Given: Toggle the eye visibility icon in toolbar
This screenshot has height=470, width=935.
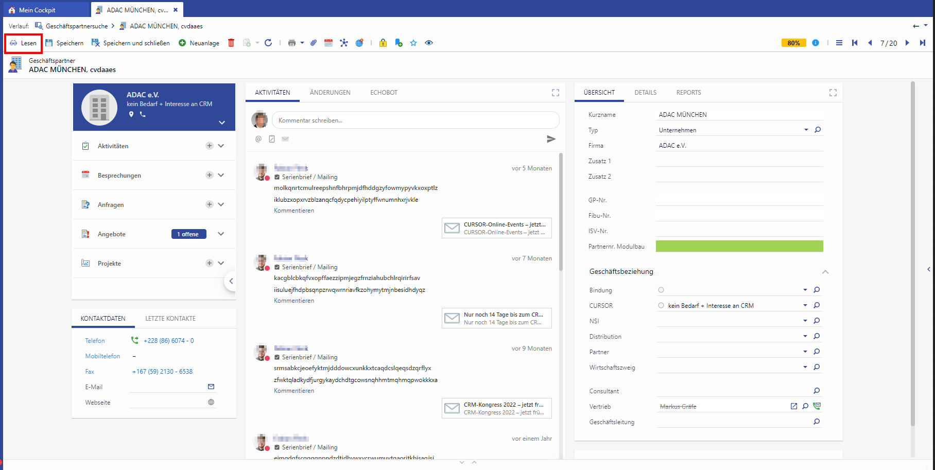Looking at the screenshot, I should 429,43.
